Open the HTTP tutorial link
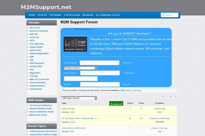 click(x=32, y=40)
